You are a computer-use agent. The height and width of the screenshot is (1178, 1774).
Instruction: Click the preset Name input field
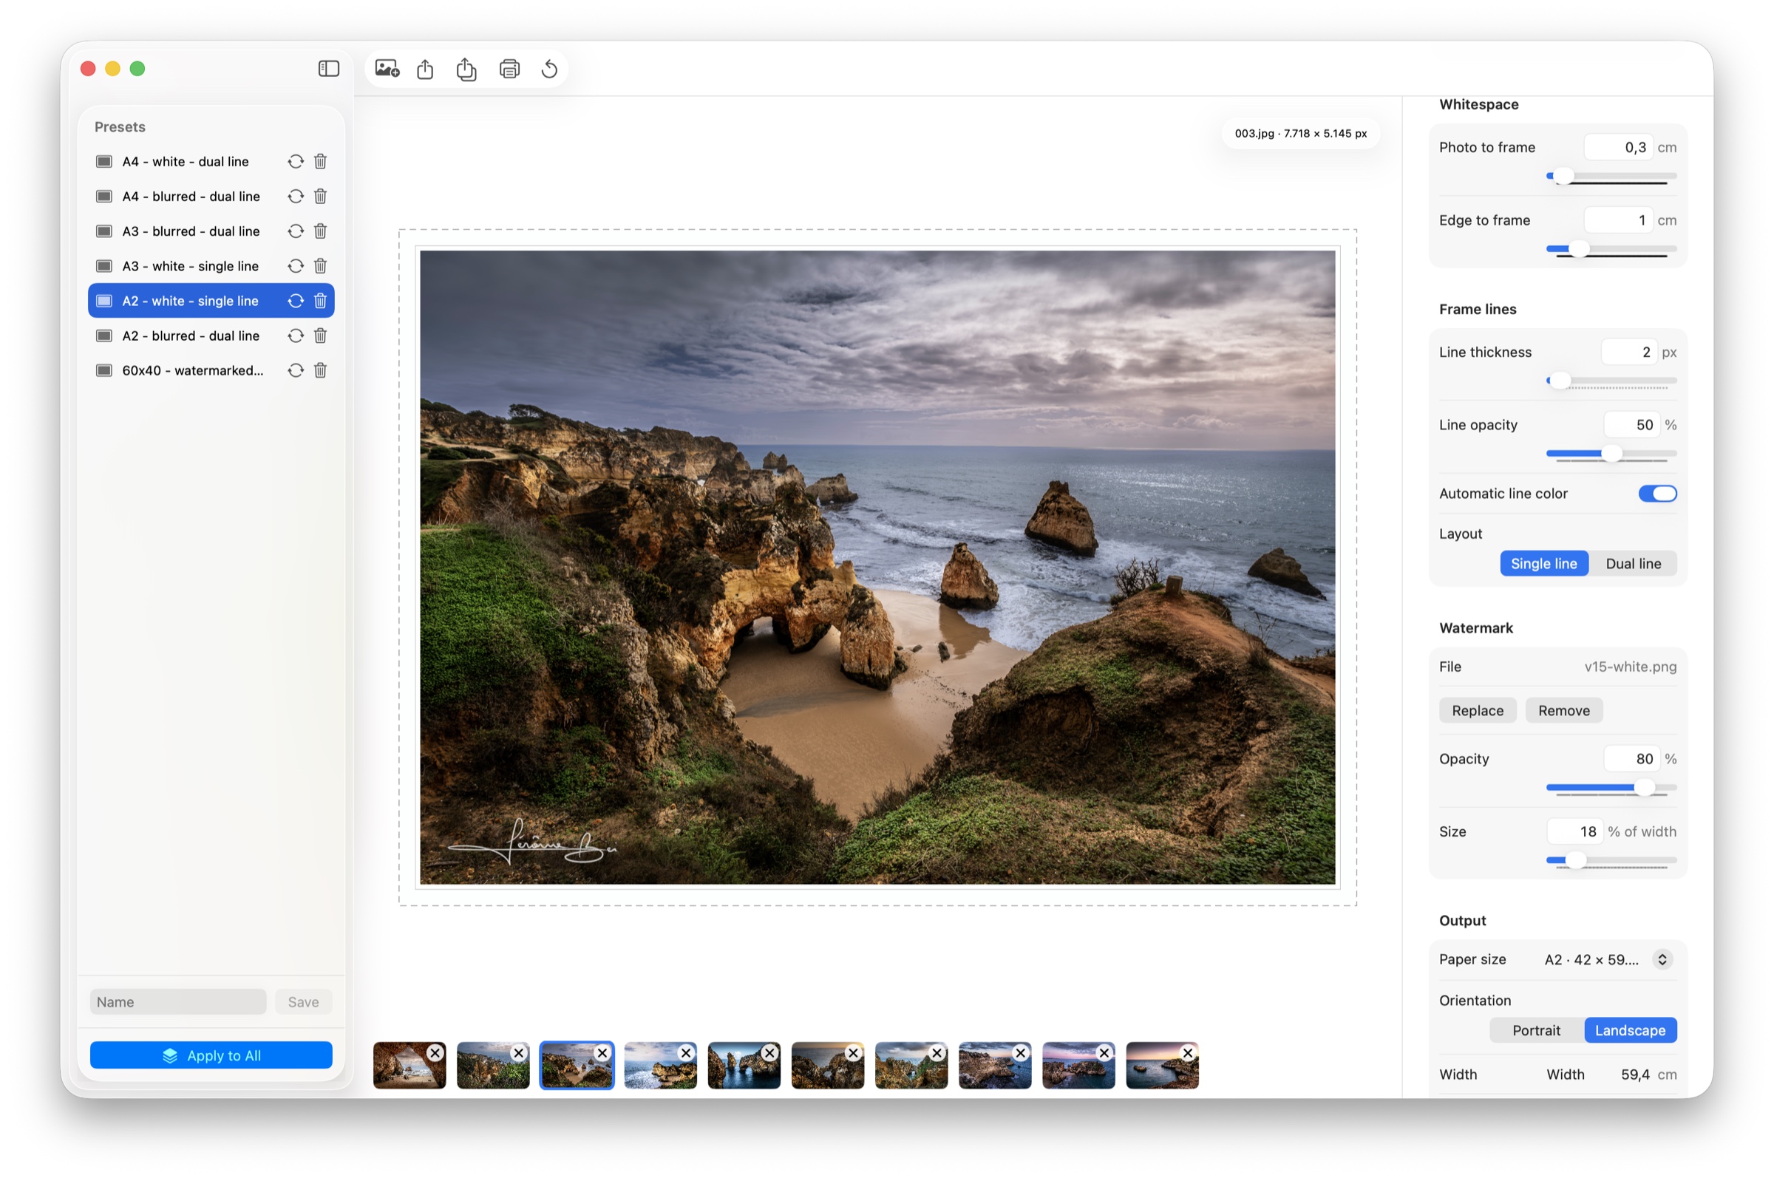click(178, 1002)
